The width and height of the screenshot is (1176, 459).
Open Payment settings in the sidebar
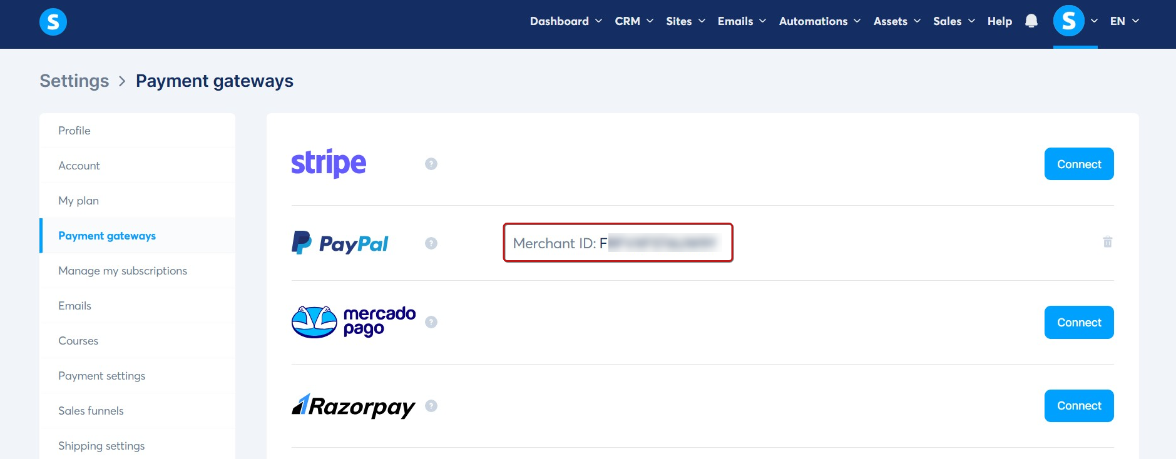(x=137, y=376)
